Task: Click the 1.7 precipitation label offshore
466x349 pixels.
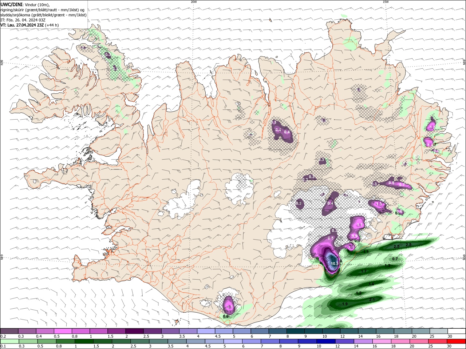Action: 364,271
